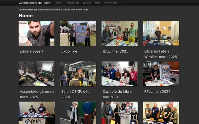Screen dimensions: 199x124
Task: Open the Specials menu
Action: click(87, 3)
